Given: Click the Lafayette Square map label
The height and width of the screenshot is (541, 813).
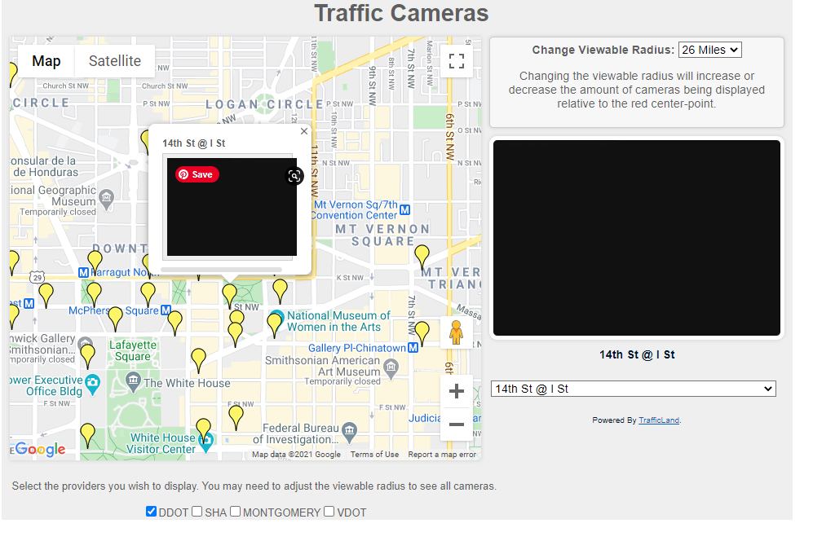Looking at the screenshot, I should (x=133, y=350).
